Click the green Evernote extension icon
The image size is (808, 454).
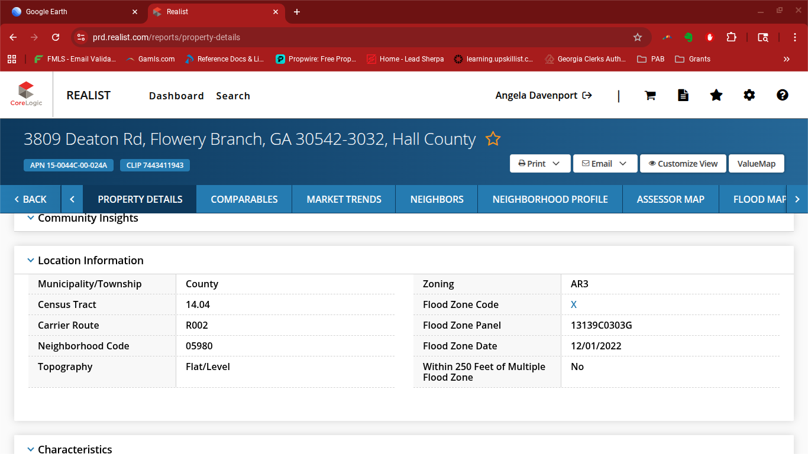[689, 37]
